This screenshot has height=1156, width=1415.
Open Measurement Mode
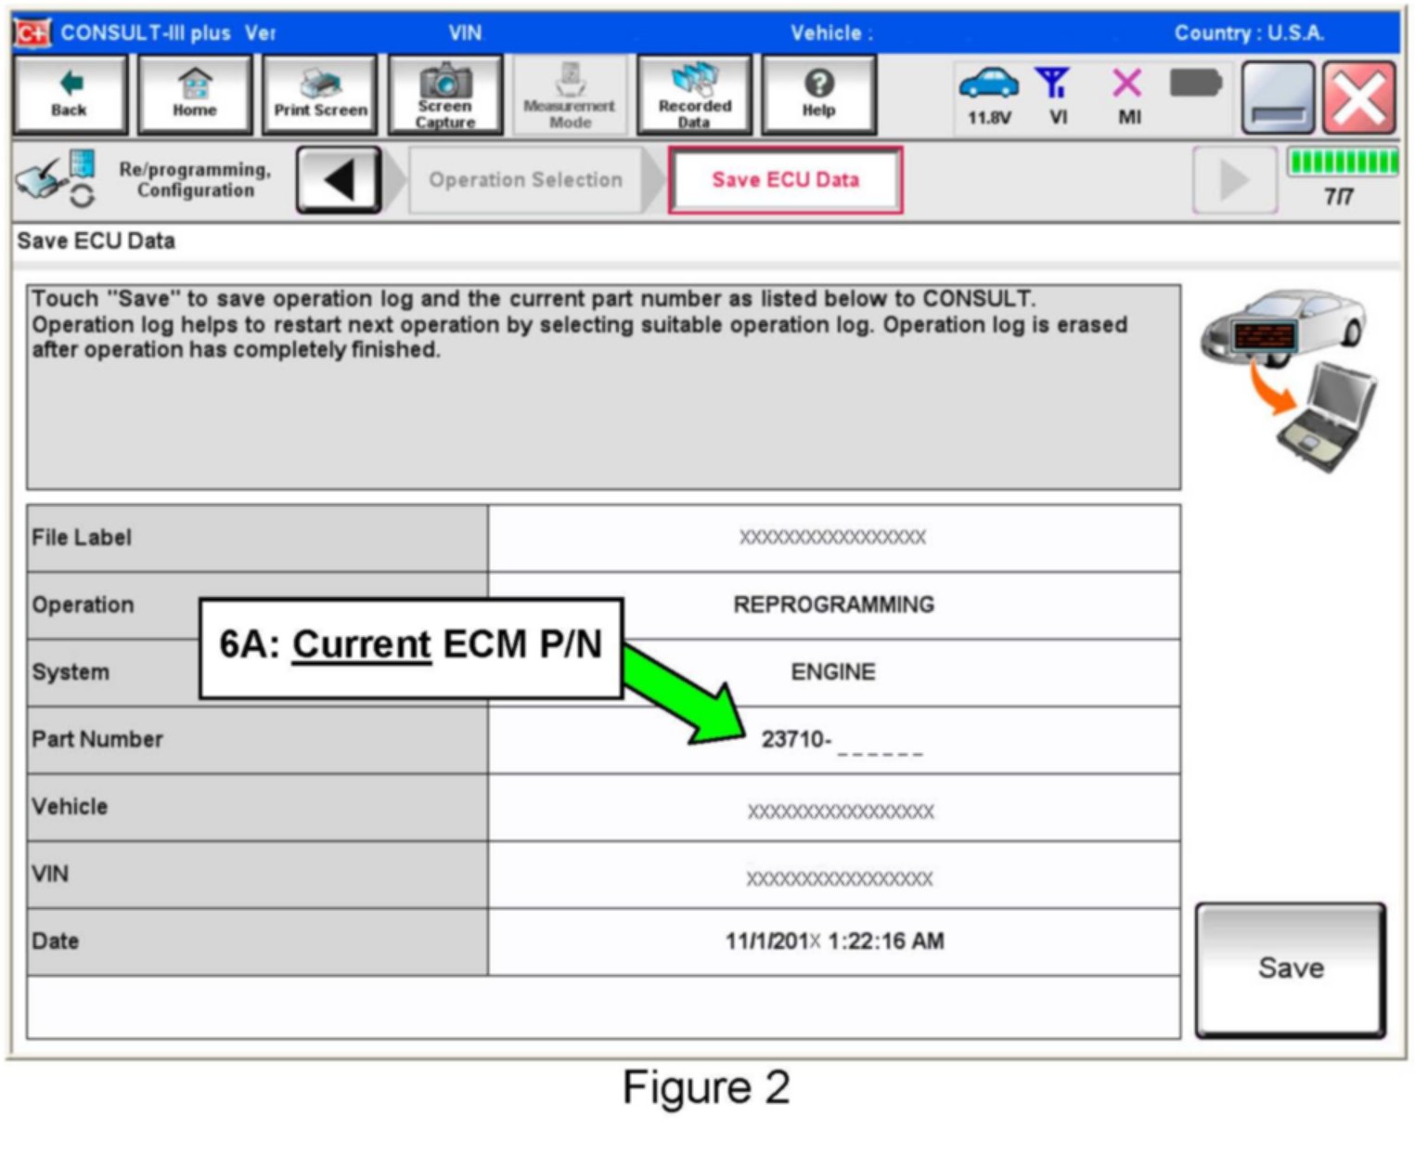[x=569, y=94]
